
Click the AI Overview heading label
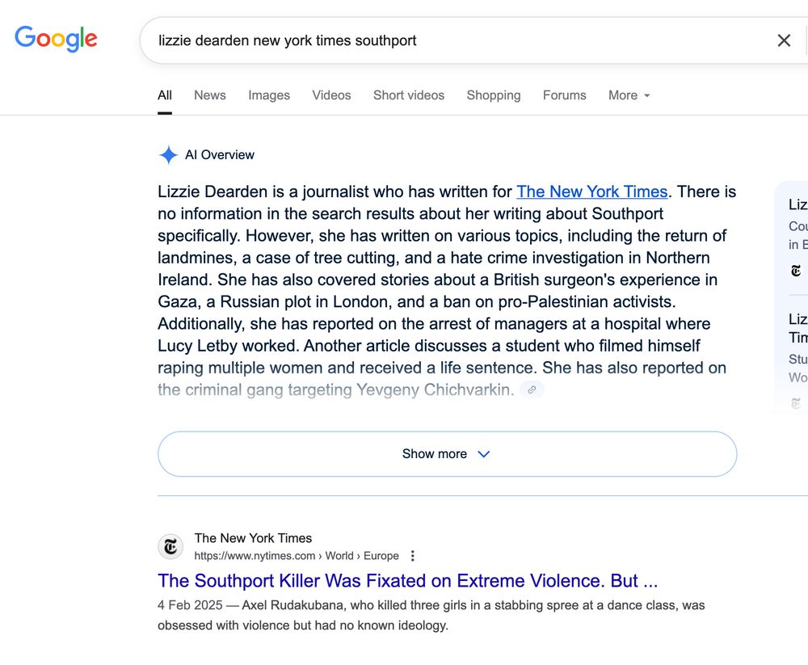(220, 154)
